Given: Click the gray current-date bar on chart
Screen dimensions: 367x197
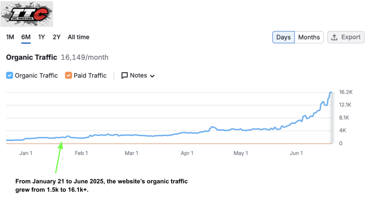Looking at the screenshot, I should 331,118.
